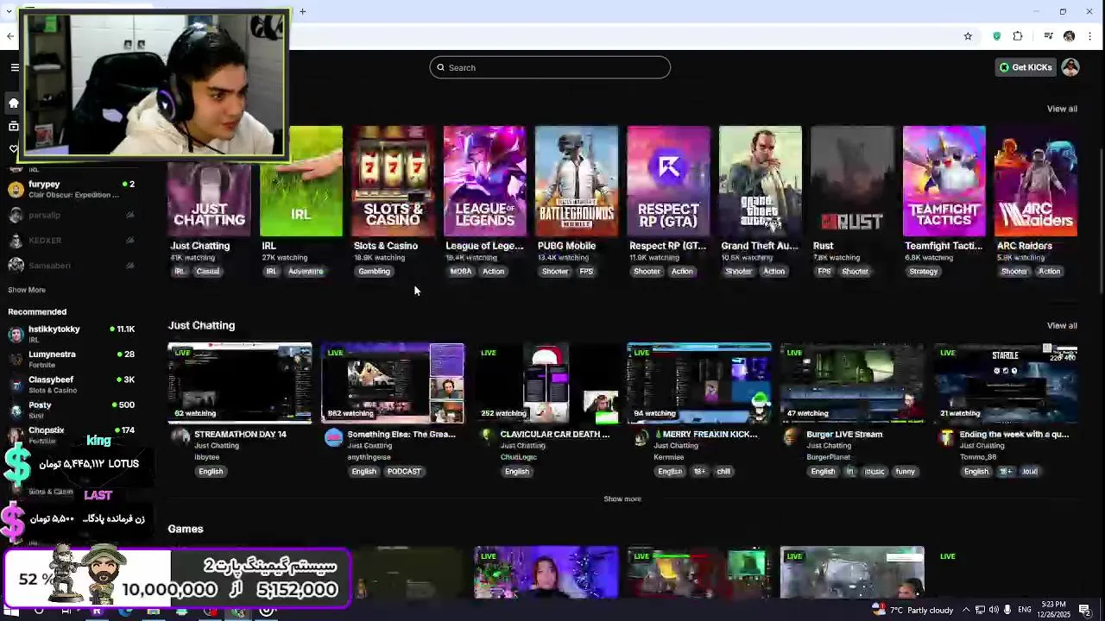Select the Strategy tag under Teamfight Tactics
The image size is (1105, 621).
pyautogui.click(x=923, y=271)
